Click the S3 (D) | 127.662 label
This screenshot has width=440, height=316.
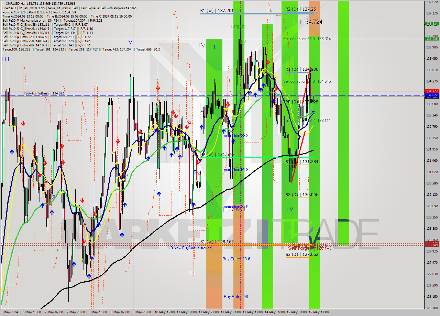pyautogui.click(x=302, y=255)
